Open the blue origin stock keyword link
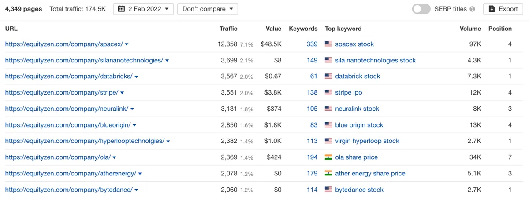The image size is (529, 197). tap(359, 125)
